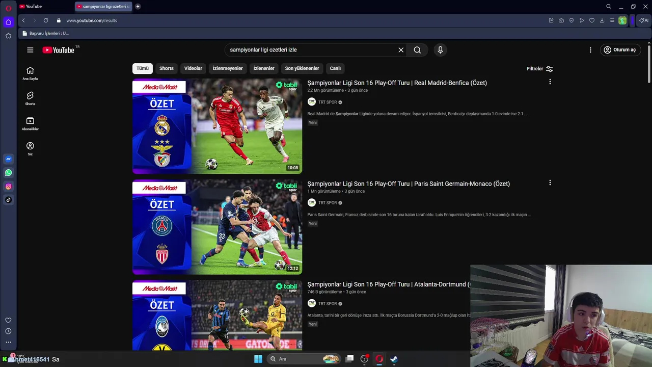This screenshot has width=652, height=367.
Task: Open Opera sidebar heart pinboards icon
Action: click(8, 320)
